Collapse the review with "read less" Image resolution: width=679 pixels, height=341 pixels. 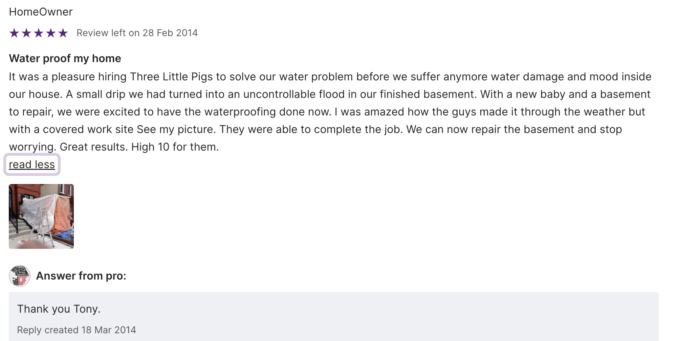pos(32,165)
